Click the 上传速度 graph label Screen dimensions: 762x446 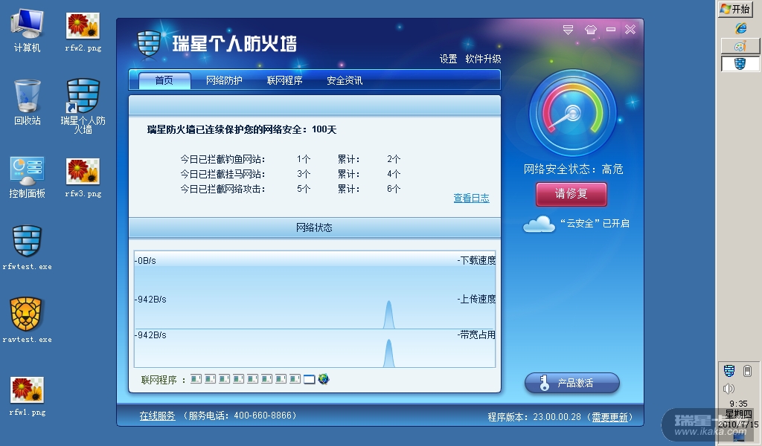tap(476, 300)
